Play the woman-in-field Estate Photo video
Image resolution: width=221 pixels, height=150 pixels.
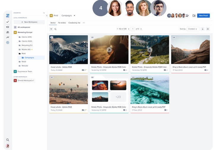tap(109, 50)
